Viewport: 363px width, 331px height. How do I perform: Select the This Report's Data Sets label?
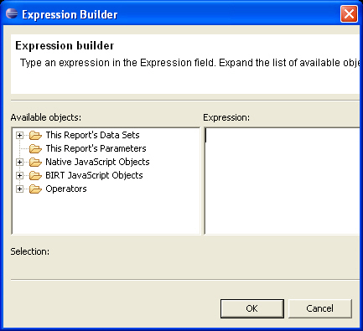click(92, 135)
